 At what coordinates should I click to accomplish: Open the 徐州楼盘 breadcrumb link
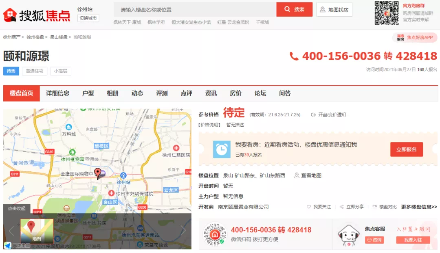(x=35, y=37)
